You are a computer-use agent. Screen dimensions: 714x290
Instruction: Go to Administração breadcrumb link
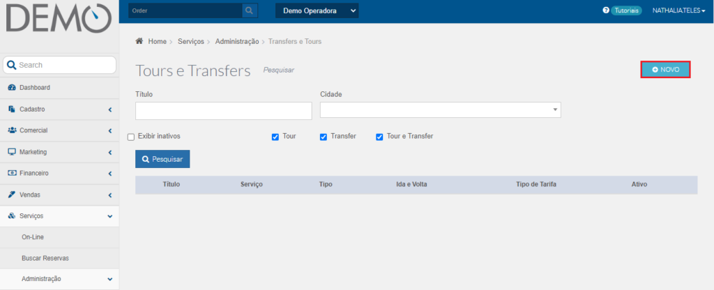pos(237,41)
